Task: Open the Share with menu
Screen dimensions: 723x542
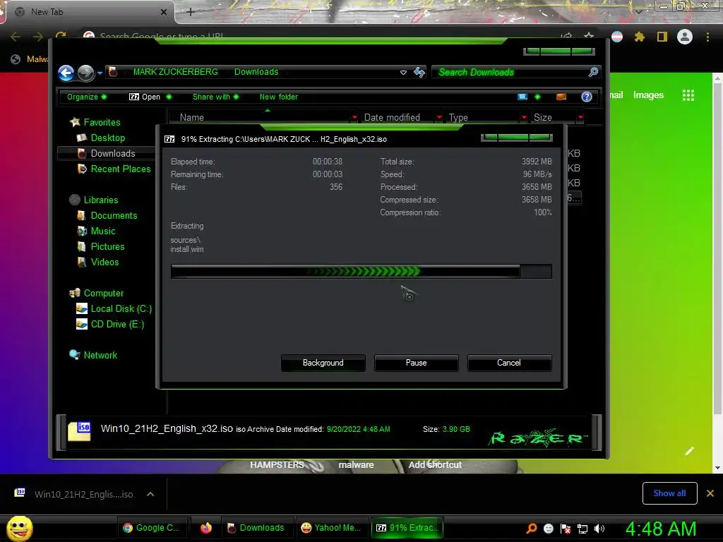Action: point(215,97)
